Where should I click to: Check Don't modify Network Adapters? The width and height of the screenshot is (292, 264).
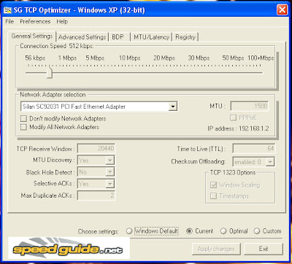tap(23, 119)
